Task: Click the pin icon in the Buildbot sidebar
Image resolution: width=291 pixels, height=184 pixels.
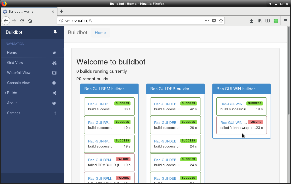Action: click(55, 32)
